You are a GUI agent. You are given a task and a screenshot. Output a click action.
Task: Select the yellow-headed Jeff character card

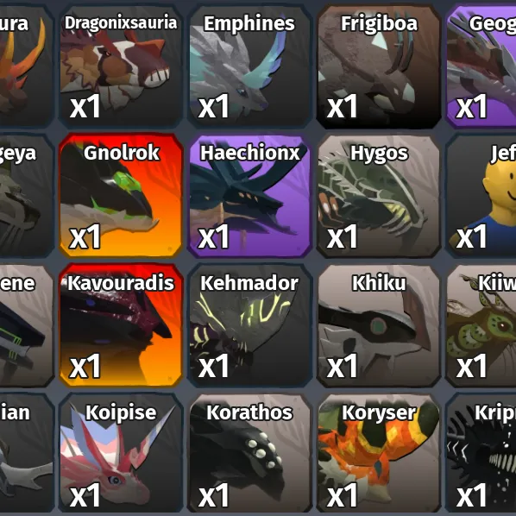coord(481,195)
